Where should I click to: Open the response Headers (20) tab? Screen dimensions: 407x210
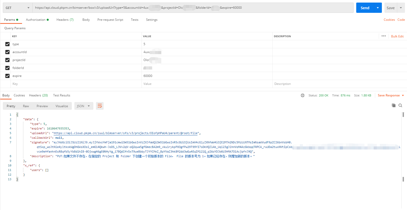pyautogui.click(x=38, y=95)
